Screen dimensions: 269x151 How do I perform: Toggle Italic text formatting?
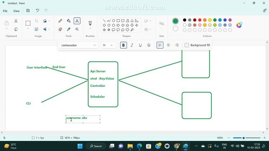(x=132, y=45)
